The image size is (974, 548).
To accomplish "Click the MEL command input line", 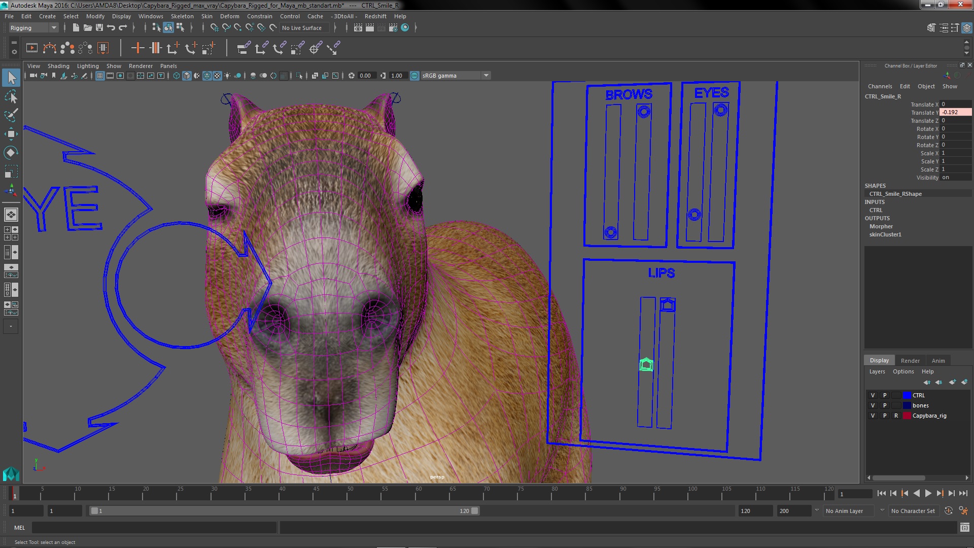I will (154, 528).
